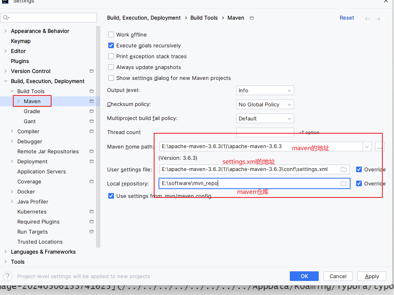The height and width of the screenshot is (295, 394).
Task: Open Application Servers settings
Action: click(x=41, y=171)
